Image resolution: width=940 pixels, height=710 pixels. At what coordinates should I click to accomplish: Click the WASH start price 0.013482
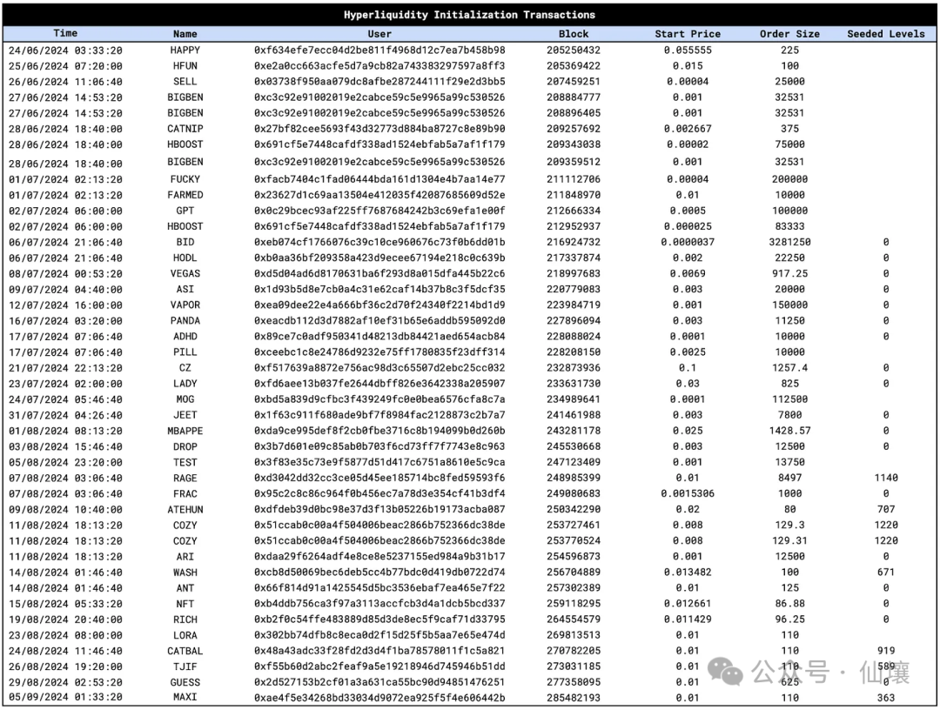(x=688, y=573)
